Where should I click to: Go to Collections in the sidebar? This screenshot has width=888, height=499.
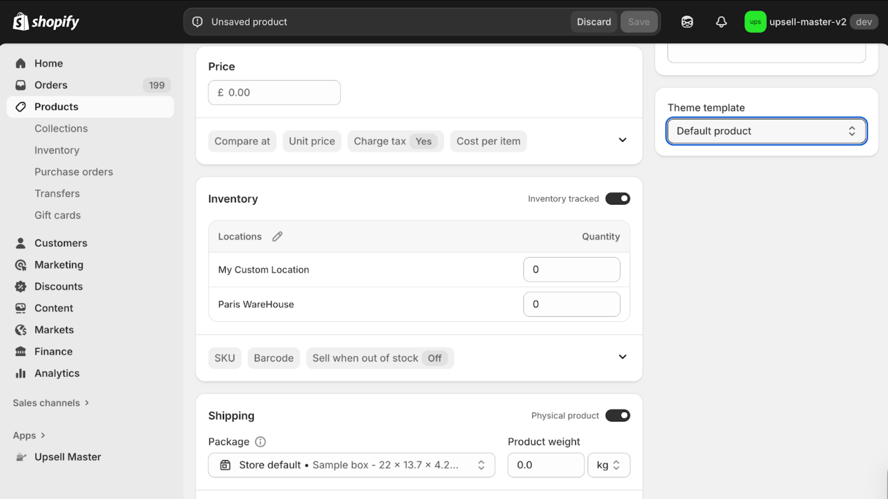click(61, 128)
